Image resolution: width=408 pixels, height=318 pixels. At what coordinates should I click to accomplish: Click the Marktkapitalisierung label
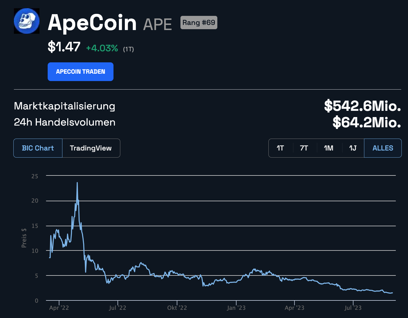tap(64, 106)
